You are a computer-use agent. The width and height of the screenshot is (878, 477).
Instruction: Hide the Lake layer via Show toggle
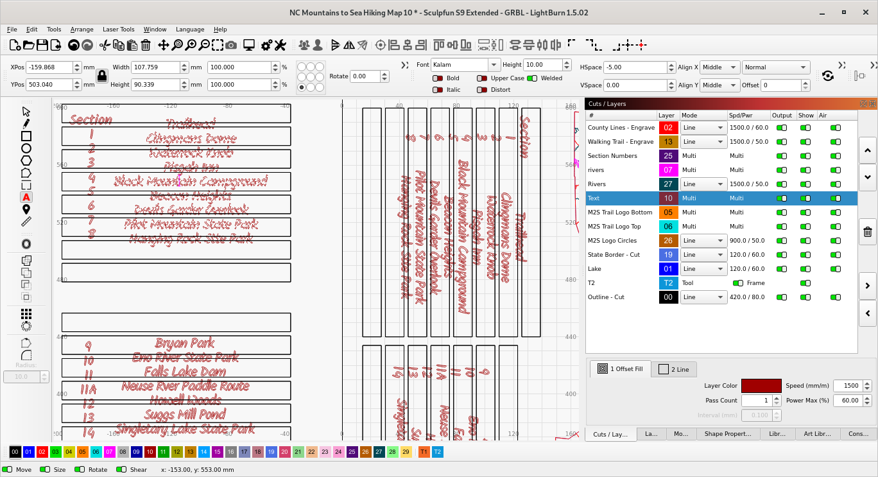coord(805,269)
